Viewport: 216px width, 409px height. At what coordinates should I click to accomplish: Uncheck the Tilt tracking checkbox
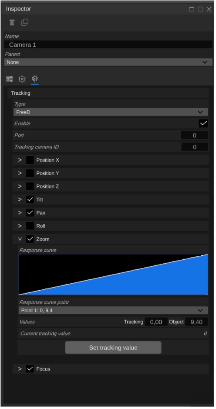click(30, 199)
